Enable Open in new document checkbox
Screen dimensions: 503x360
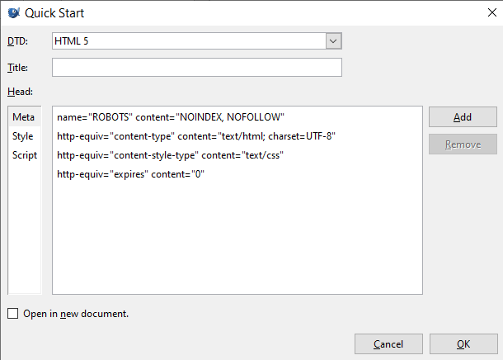coord(12,314)
